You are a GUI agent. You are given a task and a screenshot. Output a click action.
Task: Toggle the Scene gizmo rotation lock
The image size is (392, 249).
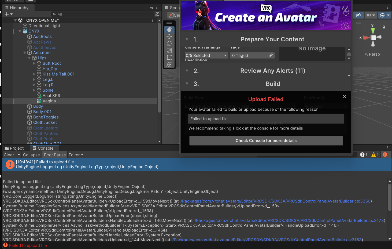(x=384, y=27)
